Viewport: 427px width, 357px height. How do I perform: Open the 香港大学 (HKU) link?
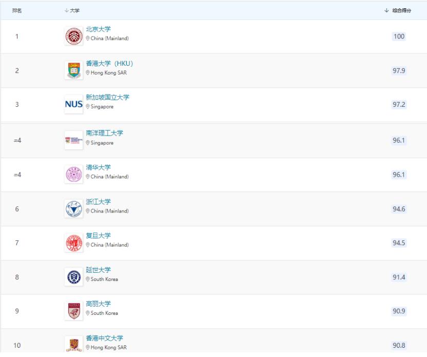[x=109, y=63]
